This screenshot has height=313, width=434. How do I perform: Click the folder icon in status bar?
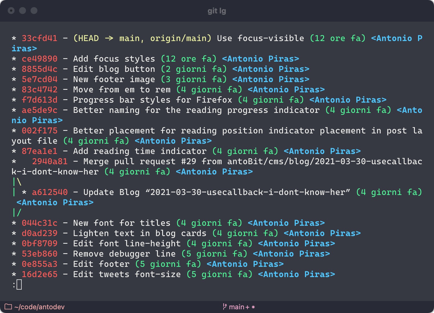pos(8,307)
